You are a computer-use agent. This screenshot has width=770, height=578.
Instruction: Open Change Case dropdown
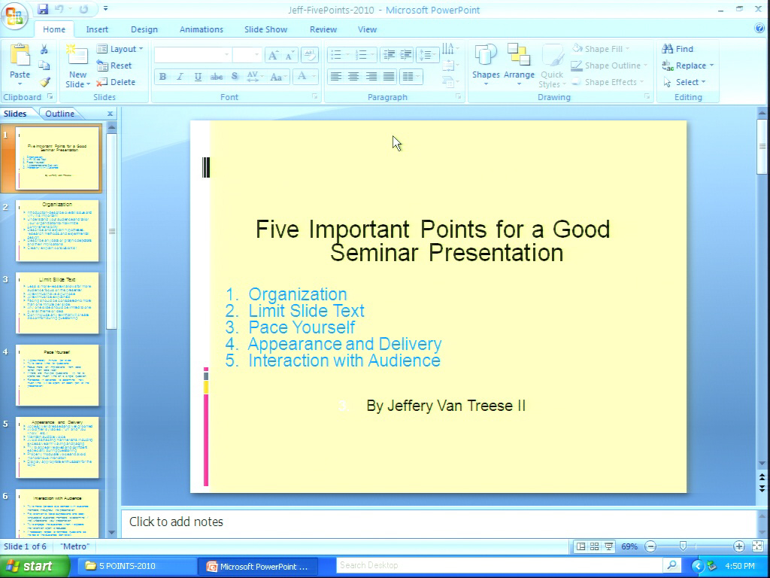point(278,76)
